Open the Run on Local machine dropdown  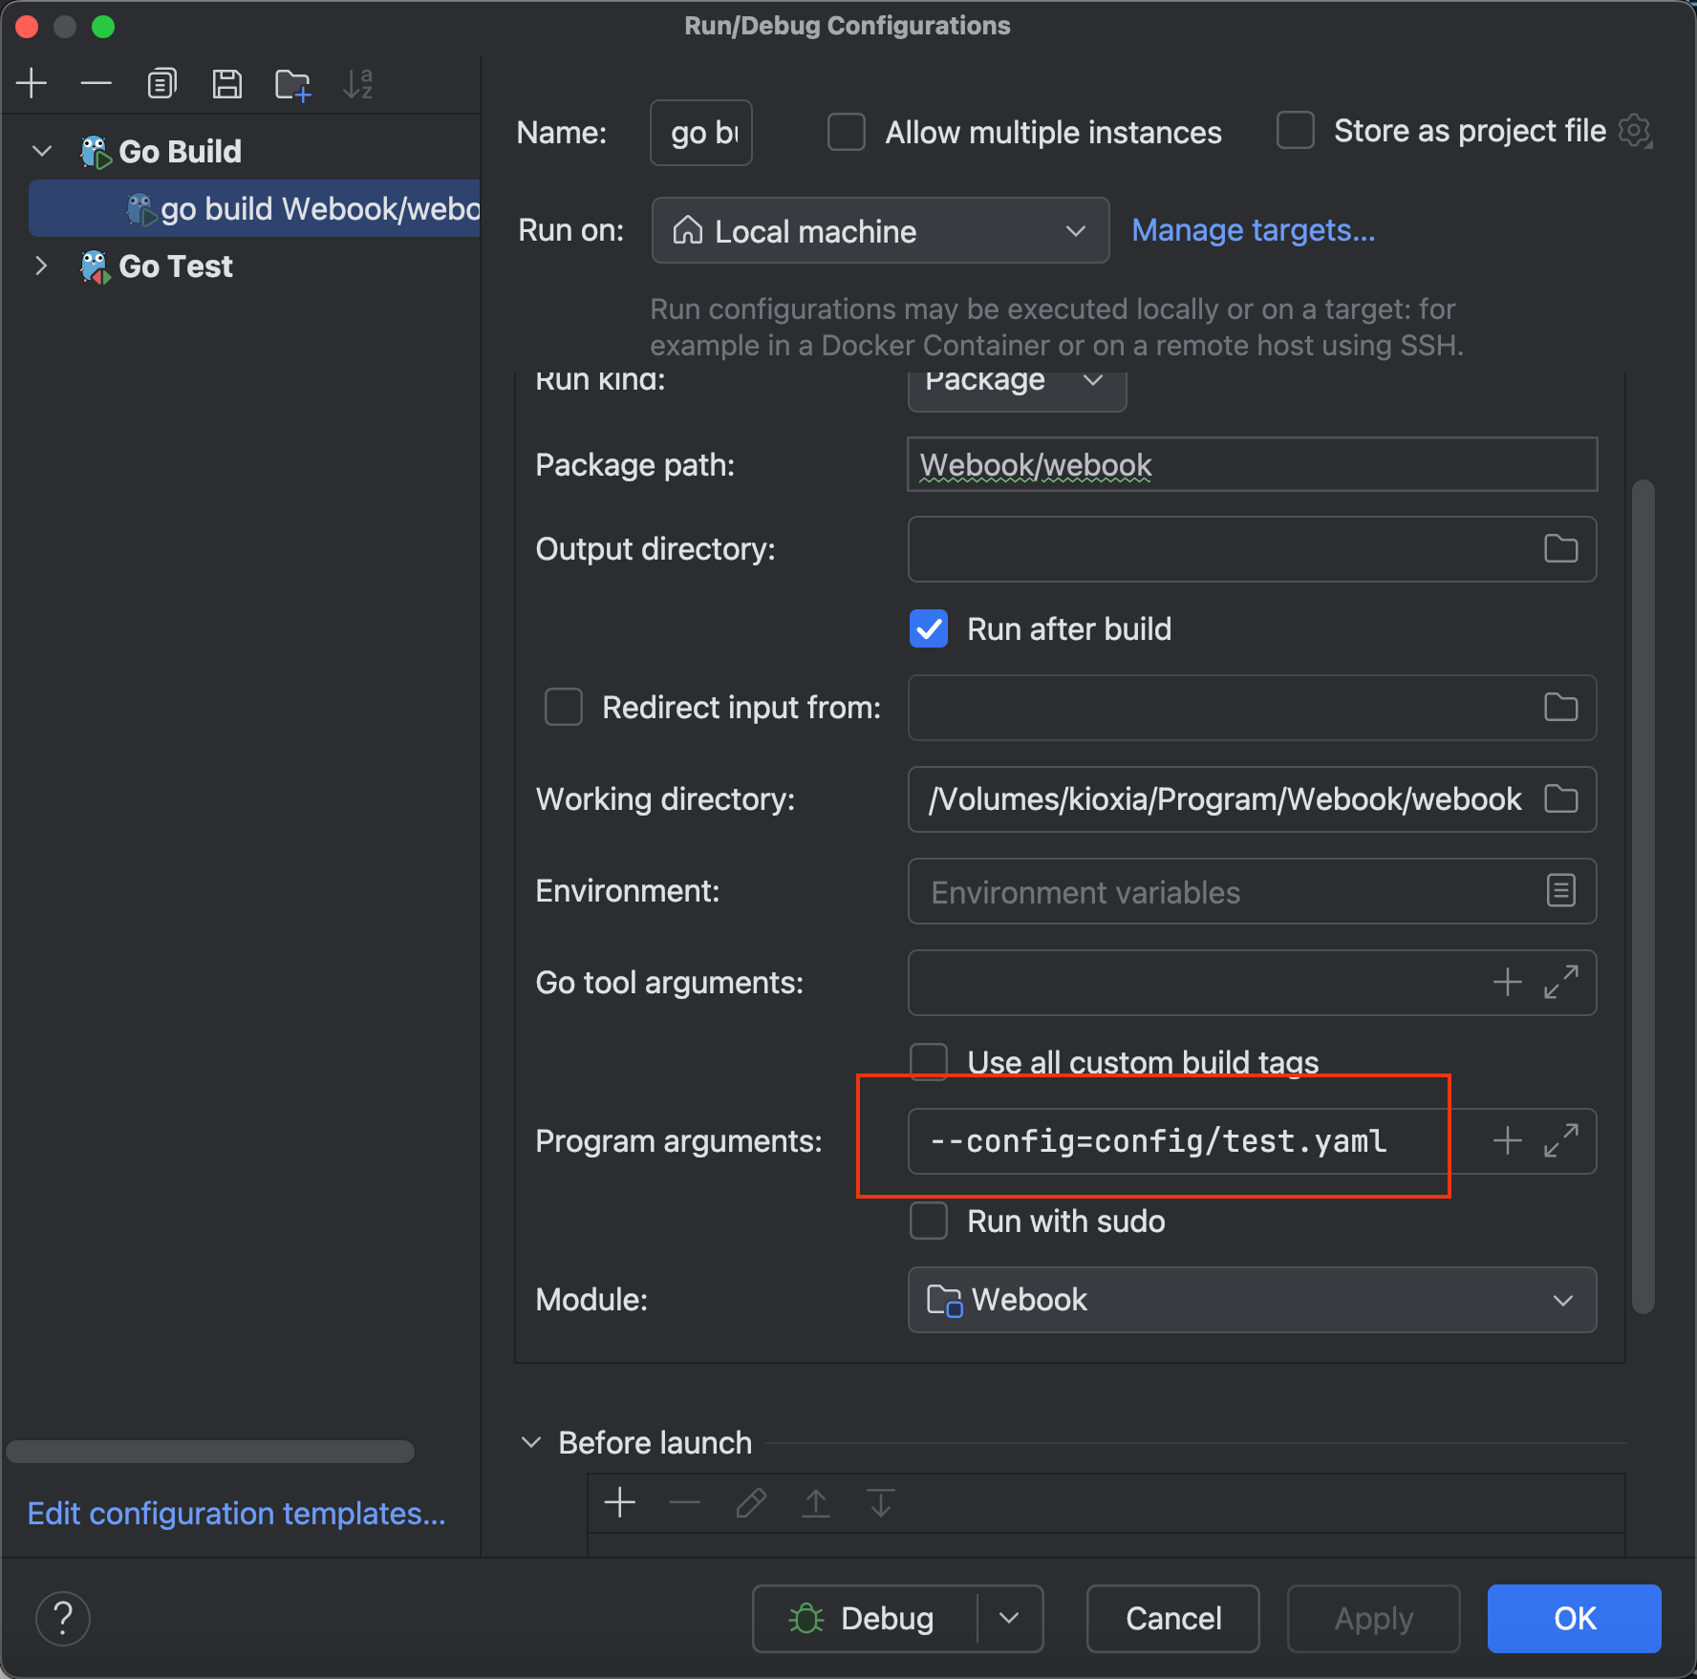[880, 231]
